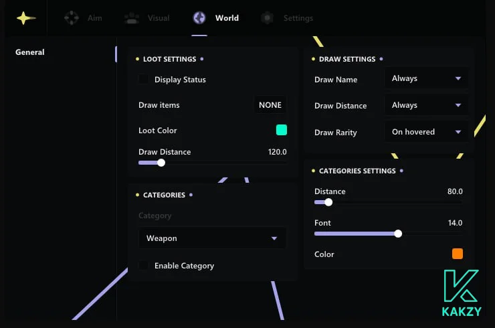The image size is (495, 328).
Task: Switch to the Visual tab
Action: 158,18
